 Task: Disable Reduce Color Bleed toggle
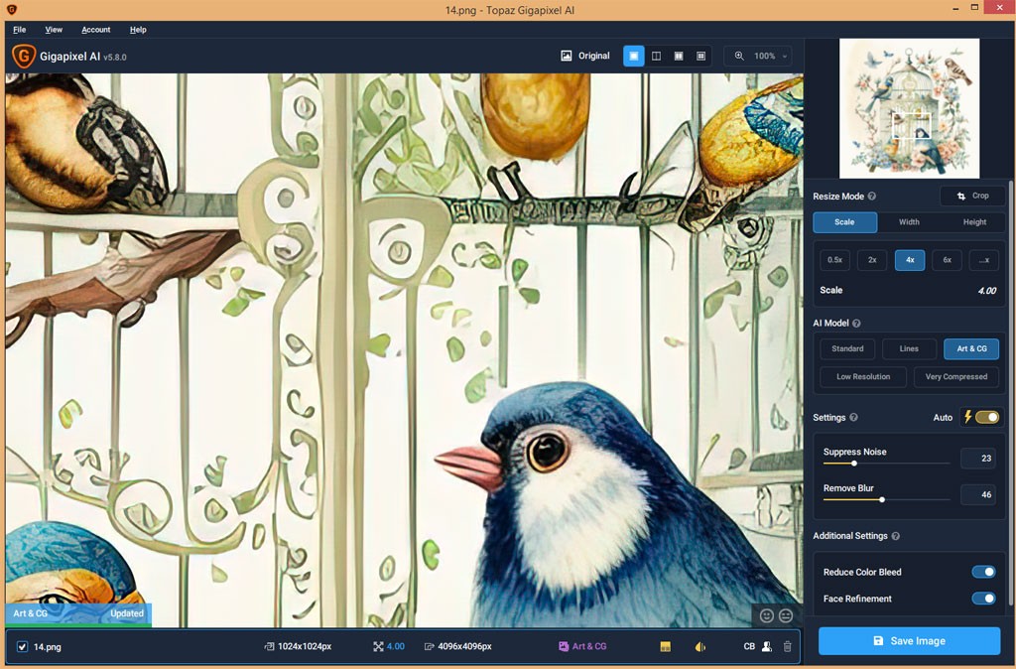click(983, 572)
